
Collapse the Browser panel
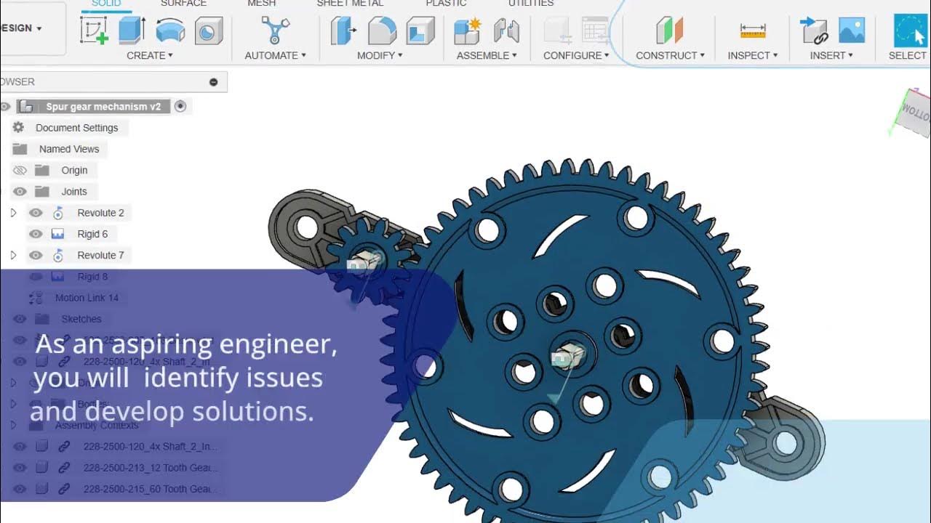tap(214, 82)
